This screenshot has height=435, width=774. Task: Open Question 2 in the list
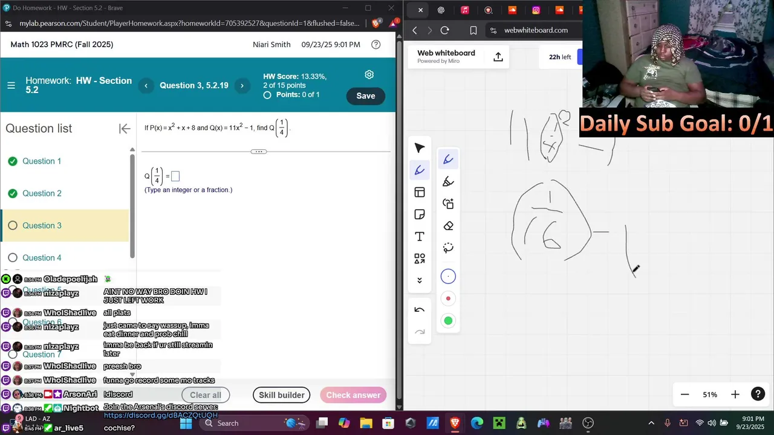[x=42, y=193]
